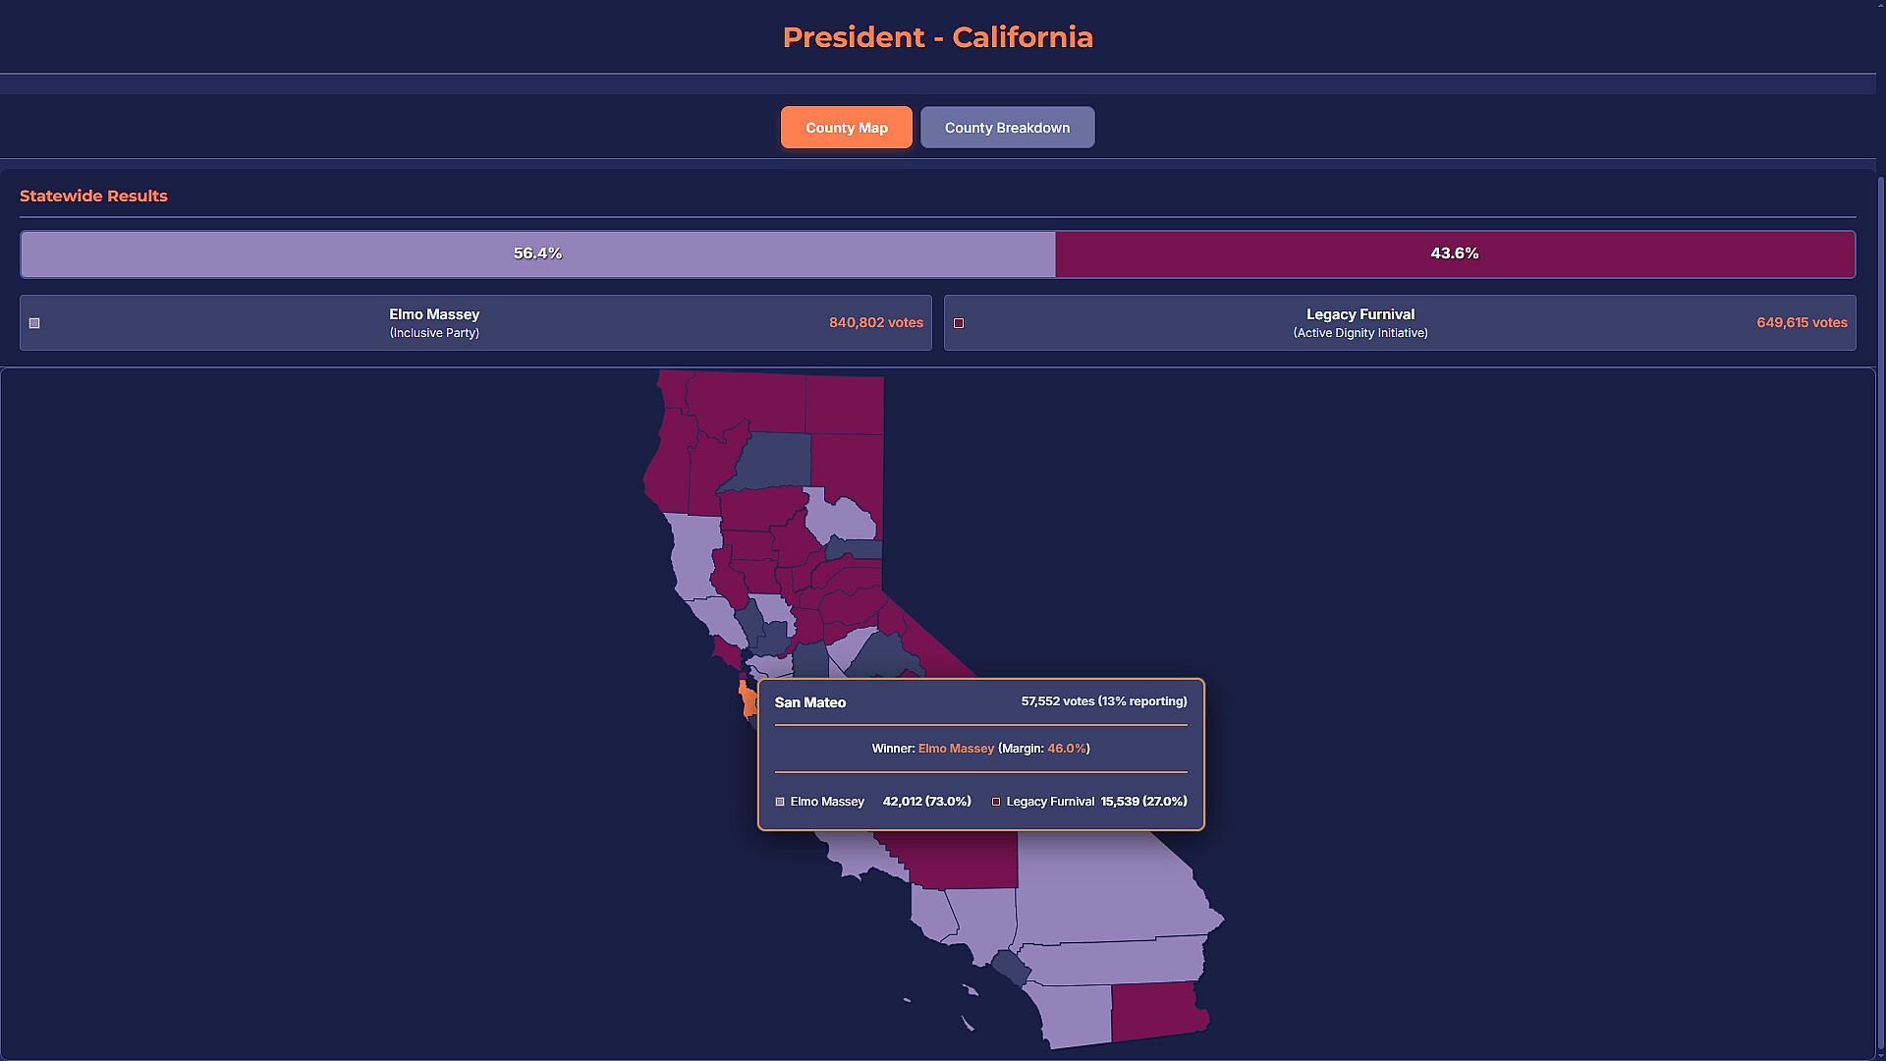Image resolution: width=1886 pixels, height=1061 pixels.
Task: Switch to the County Map tab
Action: 846,128
